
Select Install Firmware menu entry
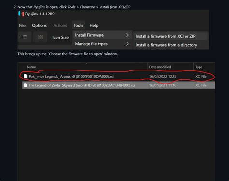click(x=102, y=35)
